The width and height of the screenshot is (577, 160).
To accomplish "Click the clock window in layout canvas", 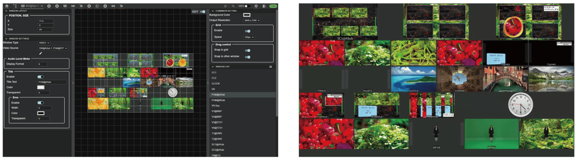I will click(x=173, y=92).
